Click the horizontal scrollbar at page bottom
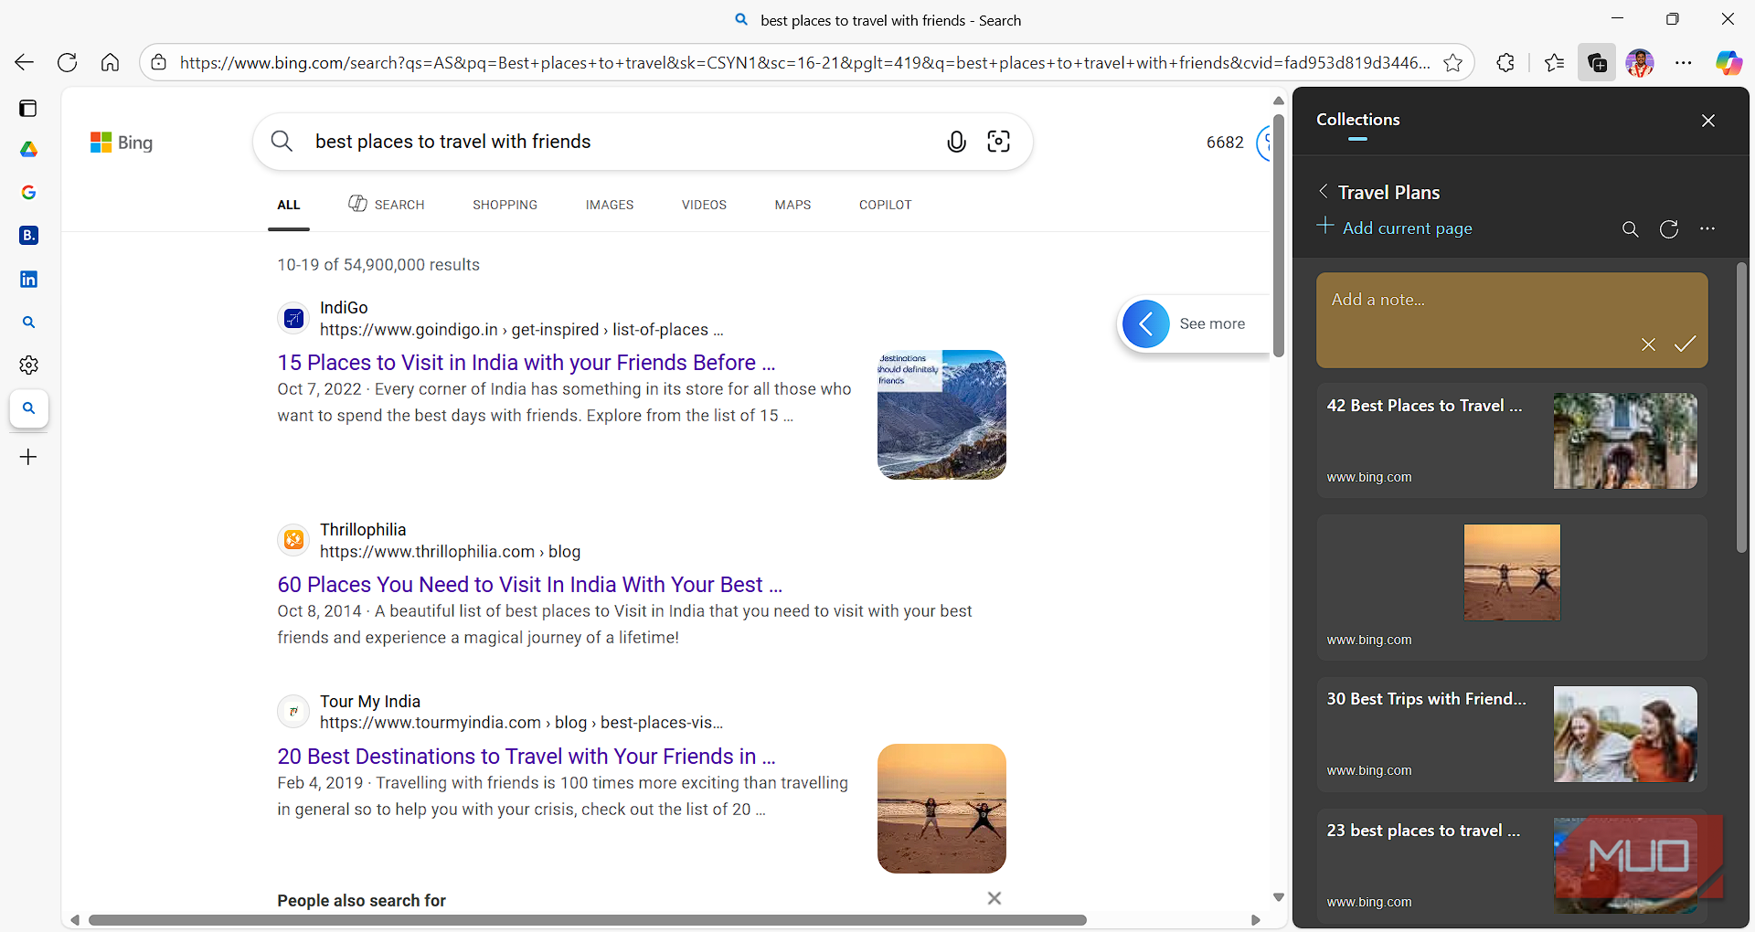 (587, 920)
